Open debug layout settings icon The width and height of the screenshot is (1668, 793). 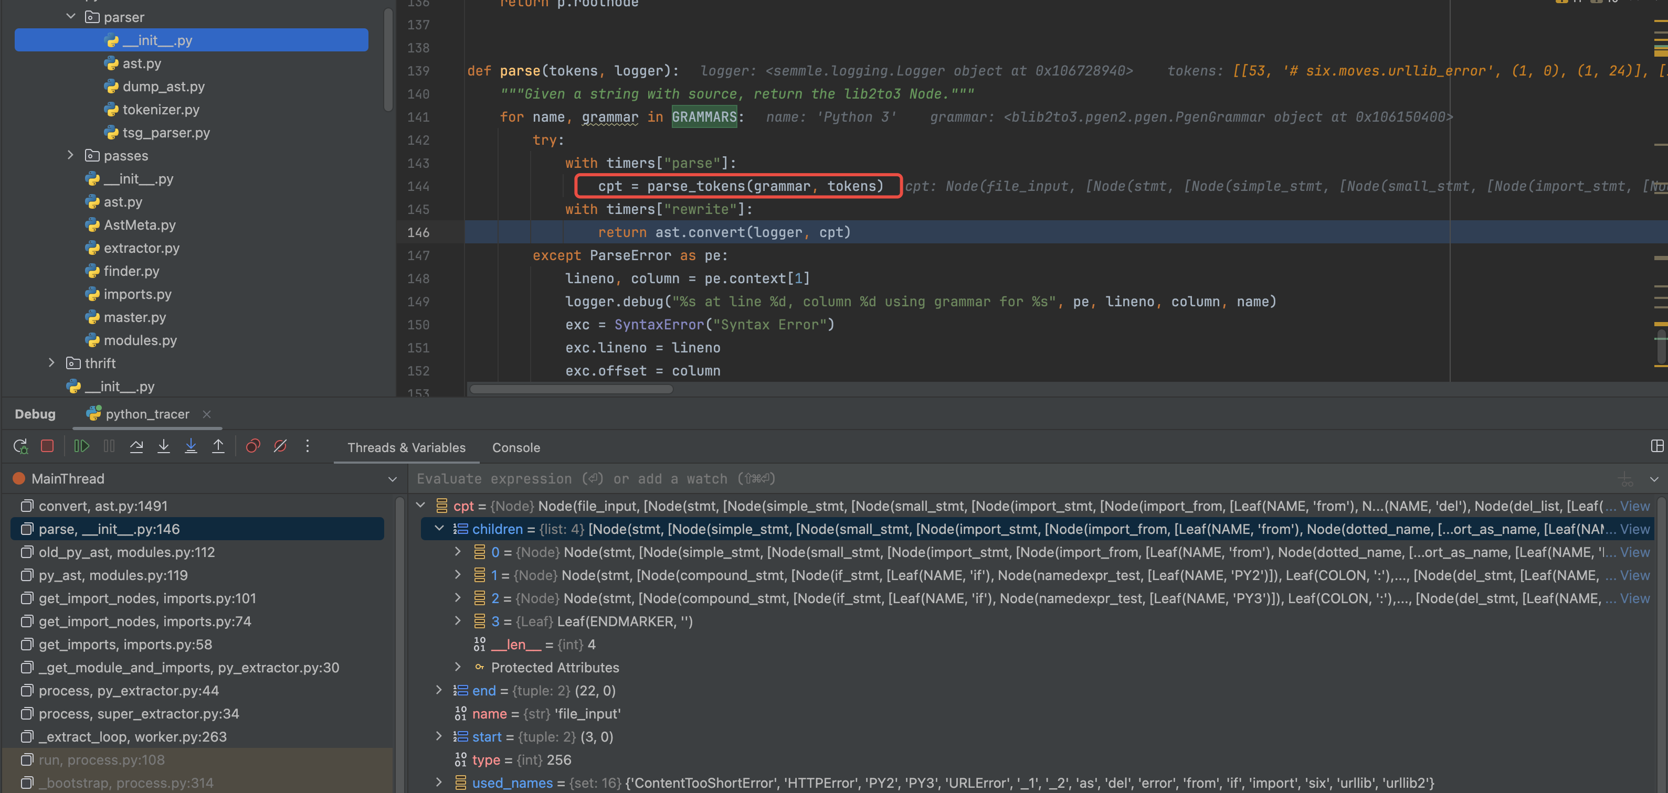coord(1657,446)
